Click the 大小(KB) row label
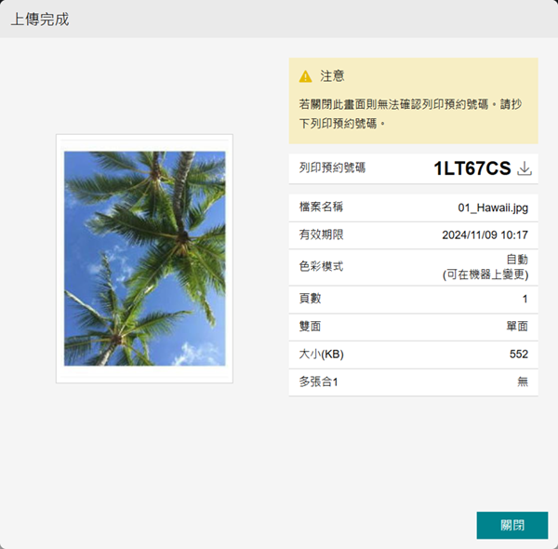558x549 pixels. tap(321, 355)
